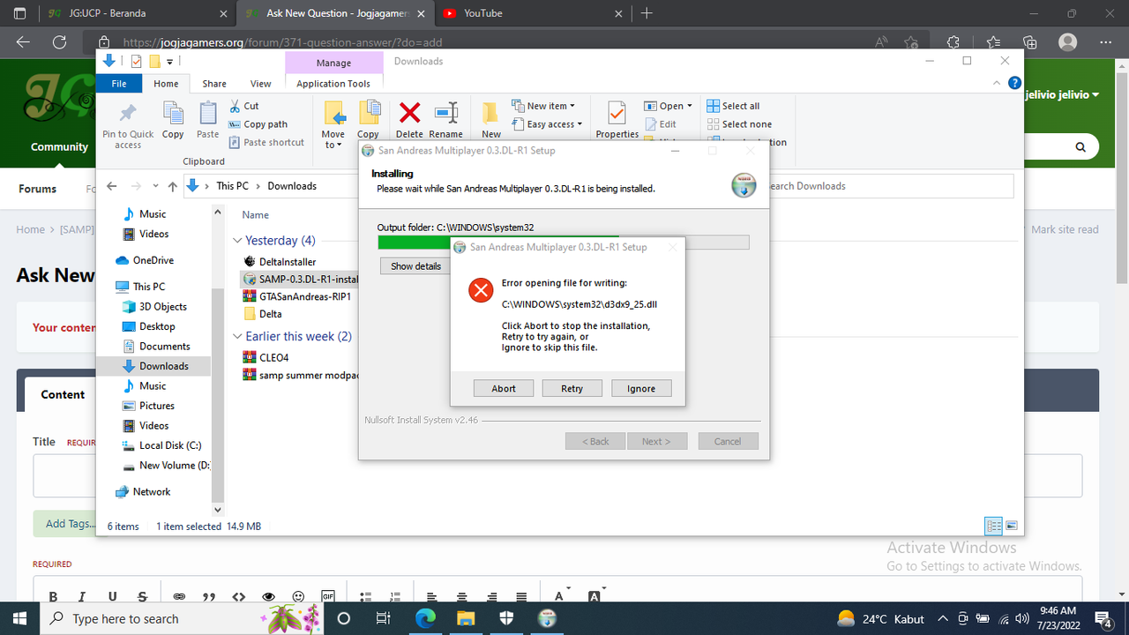Open the jelivio jelivio user menu
This screenshot has height=635, width=1129.
click(x=1062, y=95)
